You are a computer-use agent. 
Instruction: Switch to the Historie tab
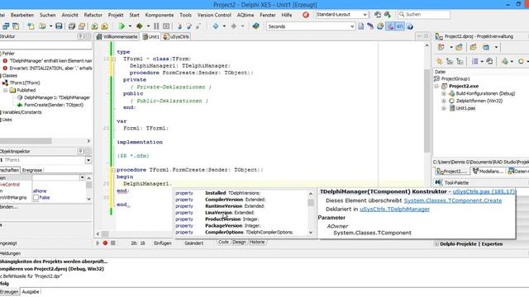257,242
